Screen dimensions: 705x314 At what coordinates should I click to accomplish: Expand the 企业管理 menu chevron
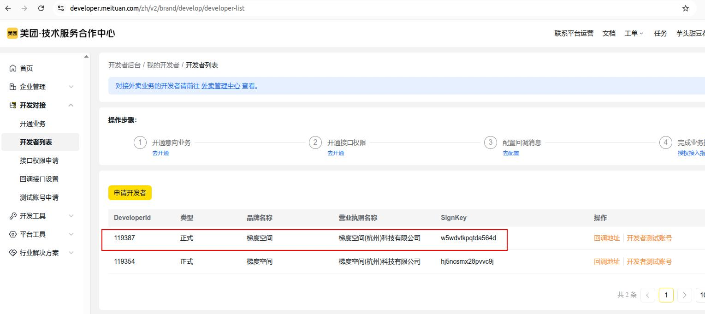click(x=71, y=87)
